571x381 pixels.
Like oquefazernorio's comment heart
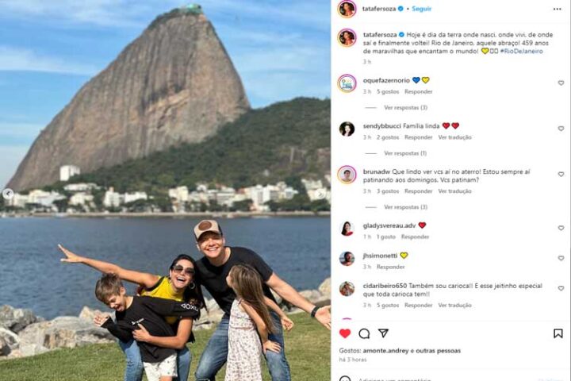[x=561, y=83]
